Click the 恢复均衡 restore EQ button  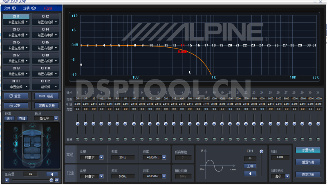tap(308, 174)
